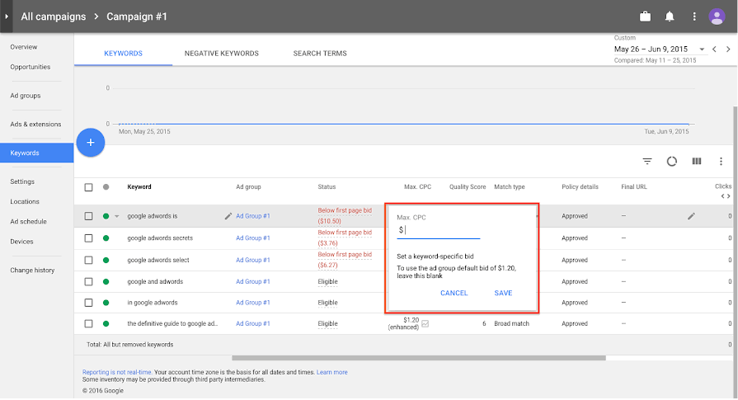Screen dimensions: 738x400
Task: Toggle the Clicks column expand arrows
Action: [726, 196]
